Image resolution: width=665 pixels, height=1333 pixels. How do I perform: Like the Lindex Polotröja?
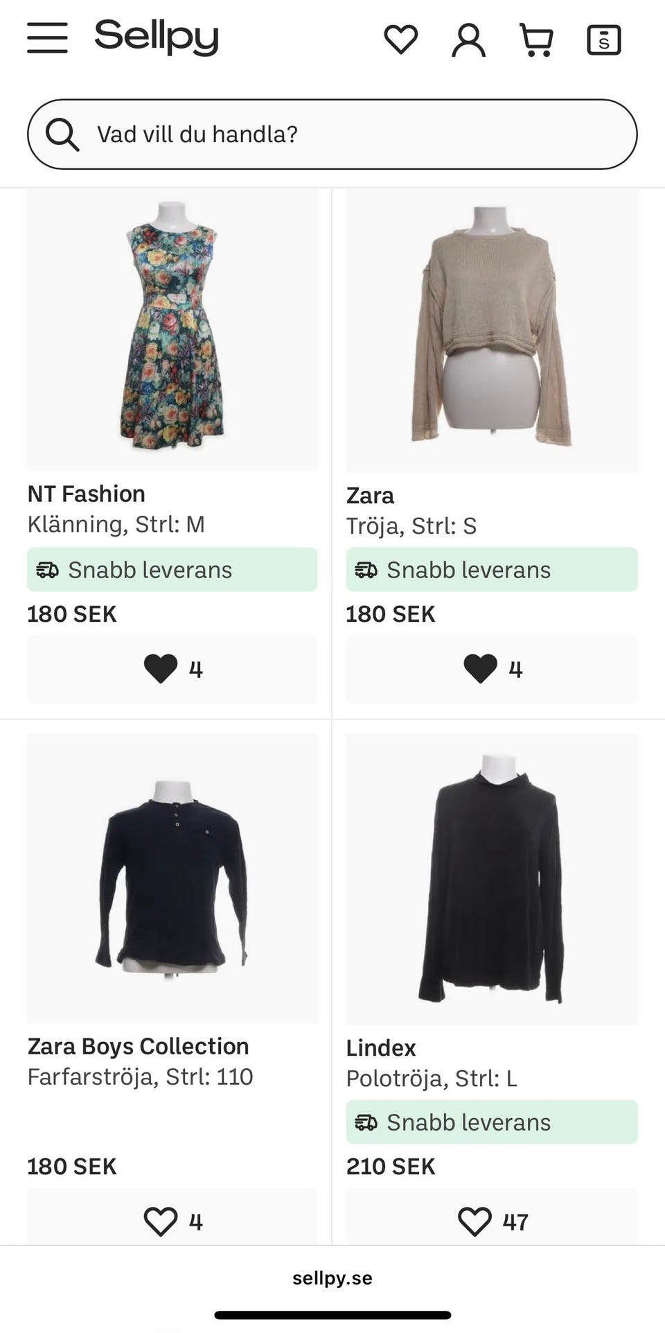click(x=492, y=1221)
